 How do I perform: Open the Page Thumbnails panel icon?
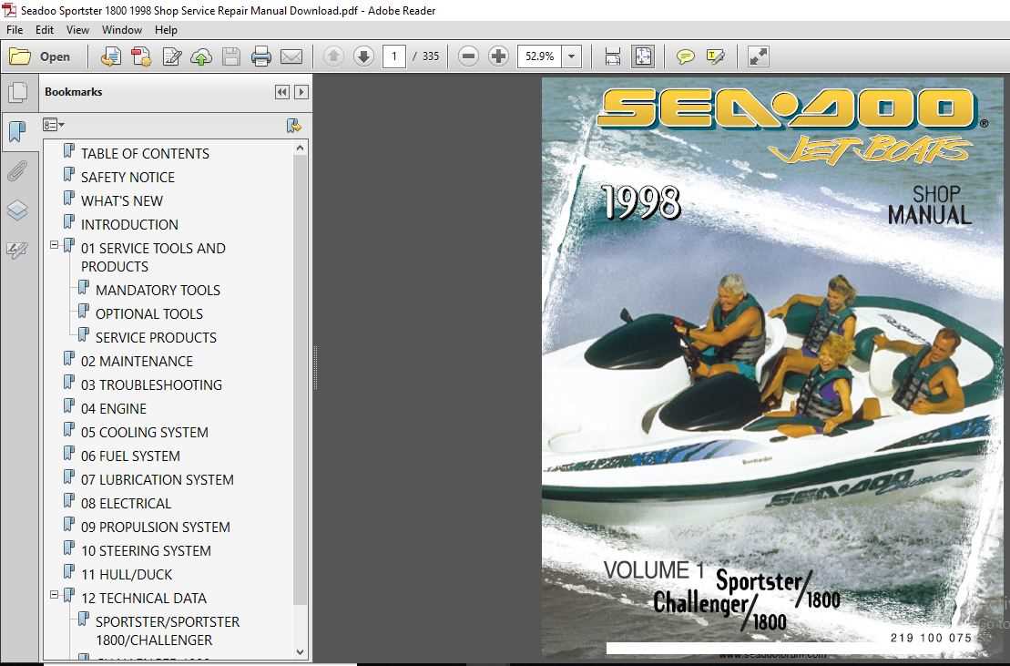(x=17, y=92)
